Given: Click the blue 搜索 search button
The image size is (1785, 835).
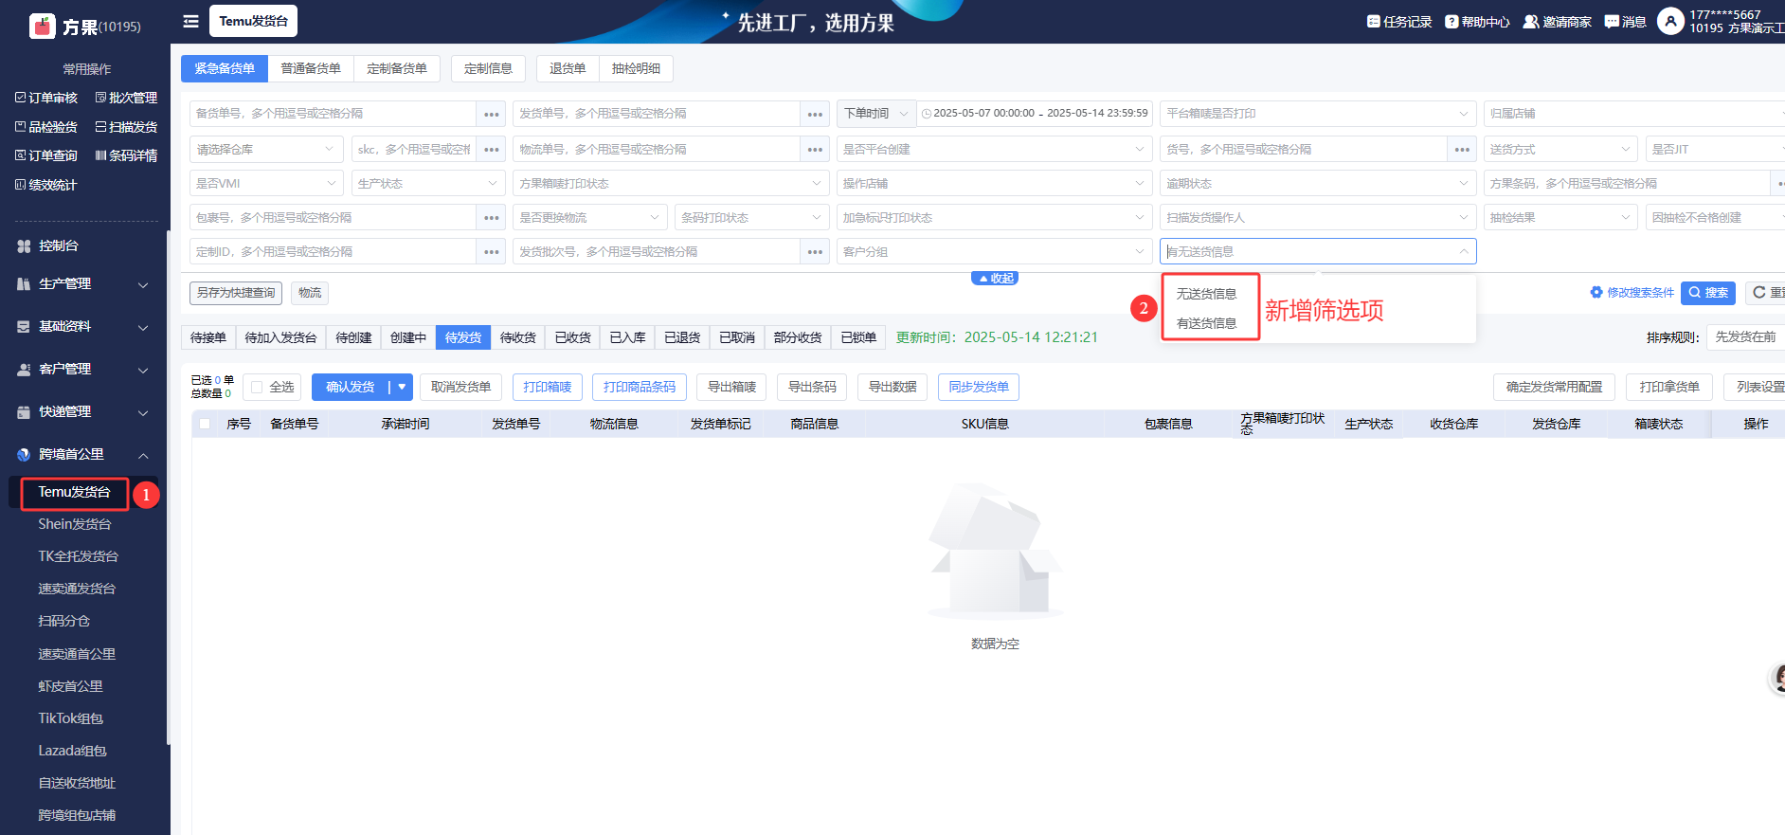Looking at the screenshot, I should pyautogui.click(x=1707, y=293).
